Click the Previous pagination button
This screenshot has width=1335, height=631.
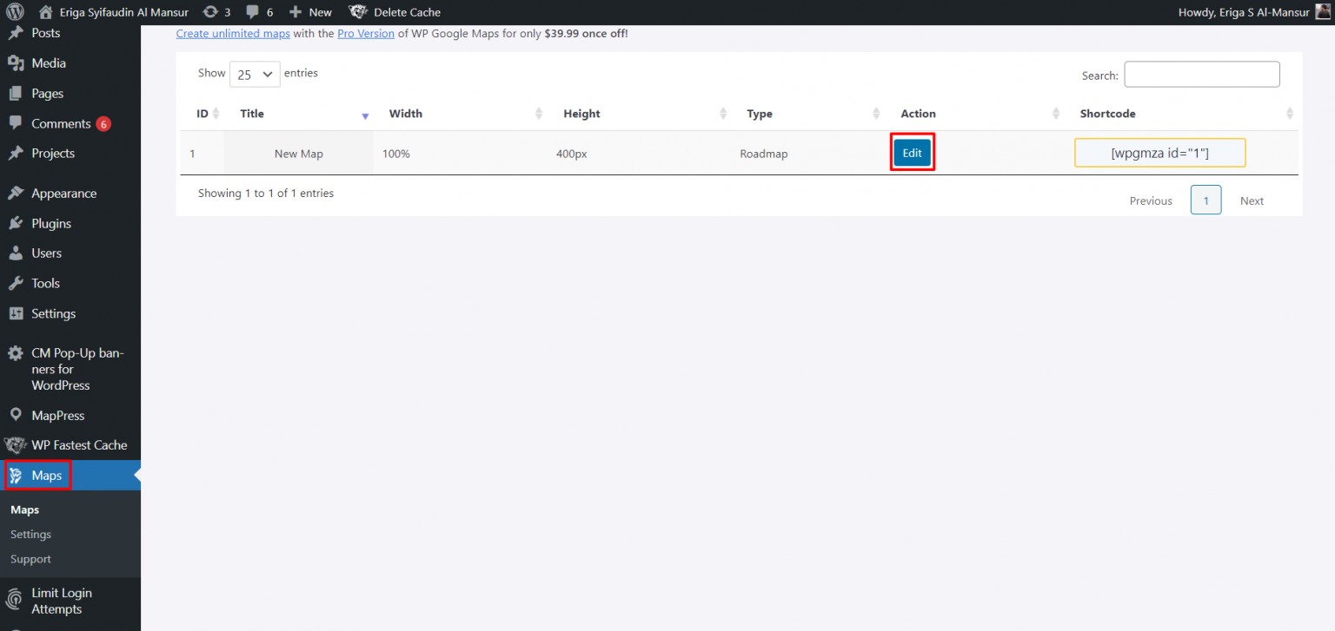coord(1151,200)
